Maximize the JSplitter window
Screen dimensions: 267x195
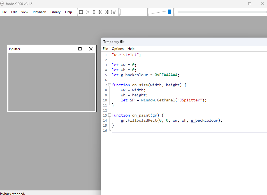pyautogui.click(x=80, y=49)
